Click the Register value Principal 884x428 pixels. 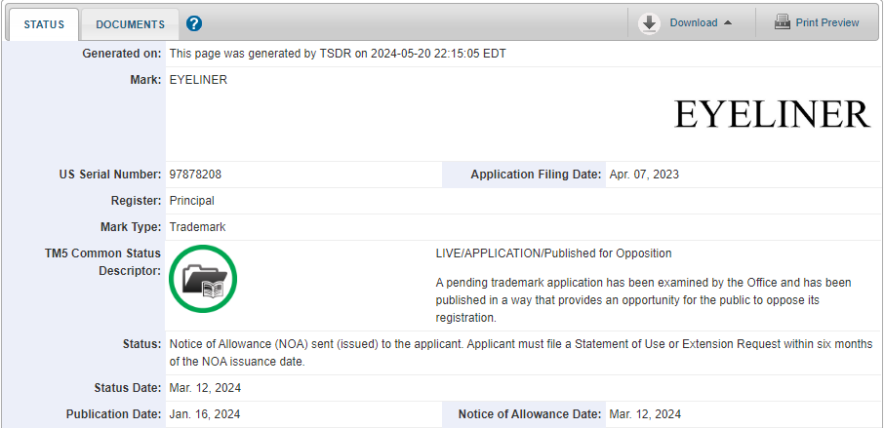[x=191, y=201]
